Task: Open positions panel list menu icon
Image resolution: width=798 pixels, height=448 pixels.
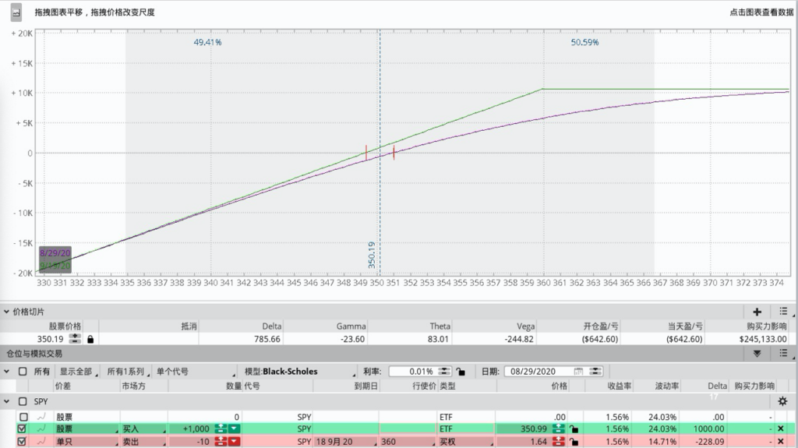Action: [x=784, y=353]
